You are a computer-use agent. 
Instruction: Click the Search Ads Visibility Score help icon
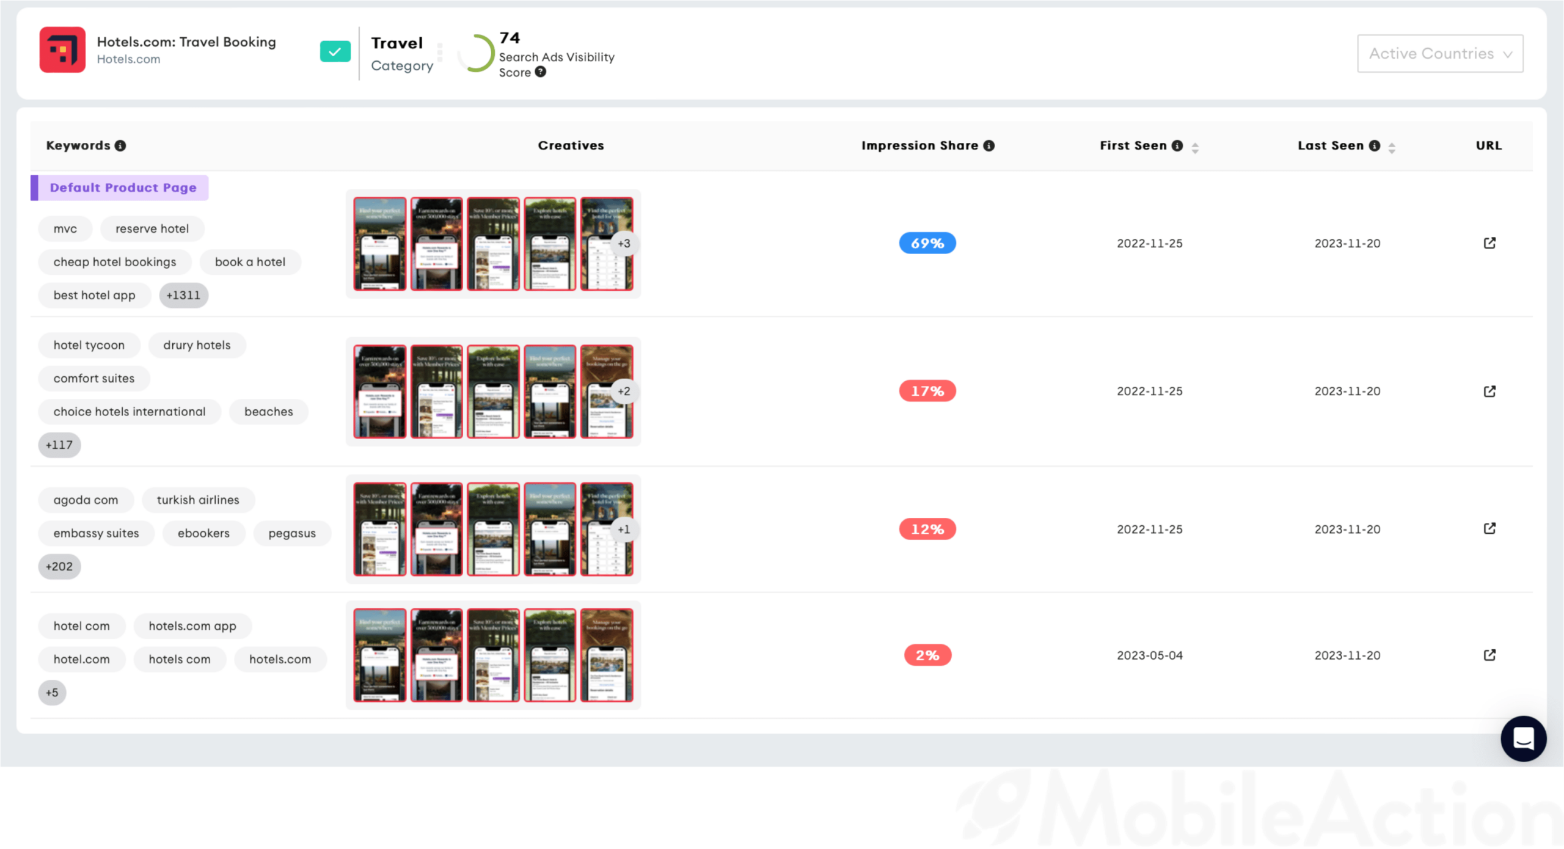(x=541, y=72)
